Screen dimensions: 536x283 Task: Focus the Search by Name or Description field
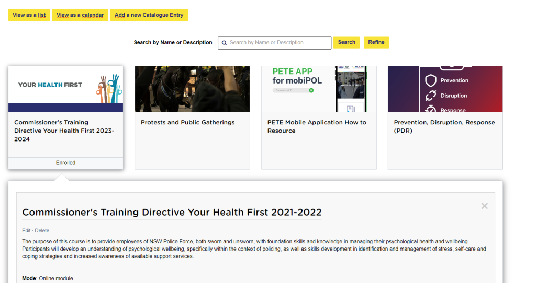click(x=274, y=43)
